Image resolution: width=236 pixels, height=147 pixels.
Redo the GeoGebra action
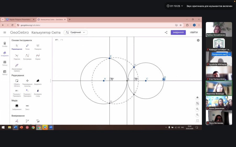point(61,40)
